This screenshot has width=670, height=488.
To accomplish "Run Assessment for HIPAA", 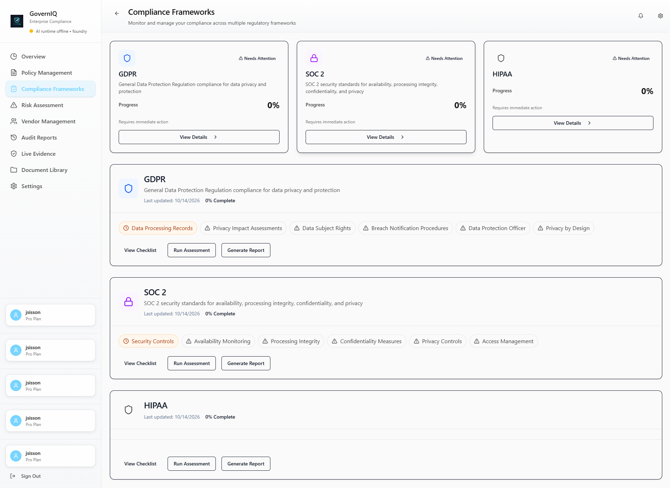I will click(192, 464).
